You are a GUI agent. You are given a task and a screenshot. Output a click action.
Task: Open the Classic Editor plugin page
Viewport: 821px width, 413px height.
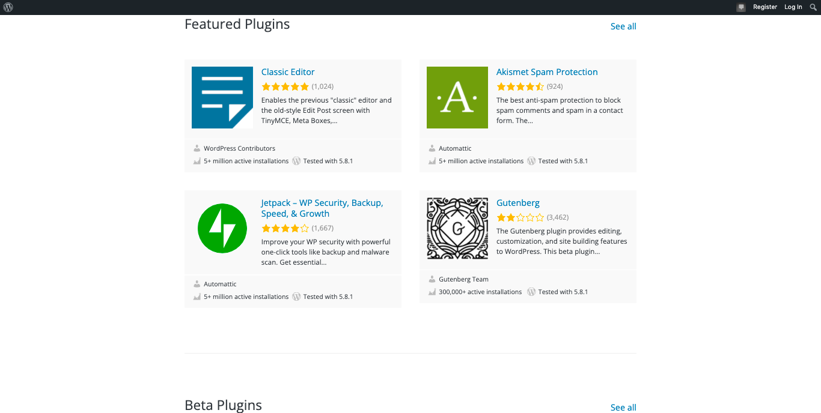point(287,71)
